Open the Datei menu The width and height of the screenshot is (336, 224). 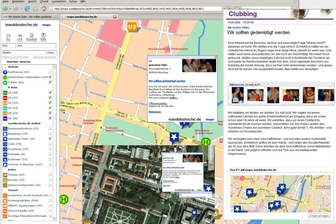tap(5, 1)
